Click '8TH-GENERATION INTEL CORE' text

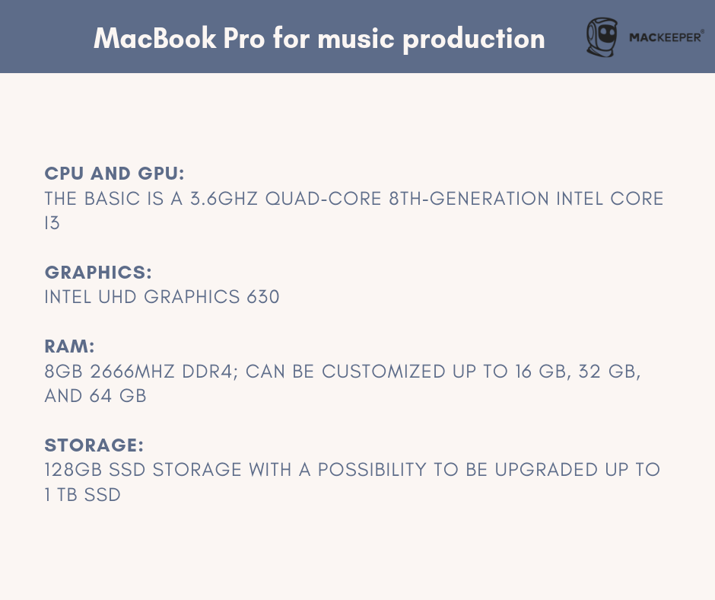click(x=526, y=199)
